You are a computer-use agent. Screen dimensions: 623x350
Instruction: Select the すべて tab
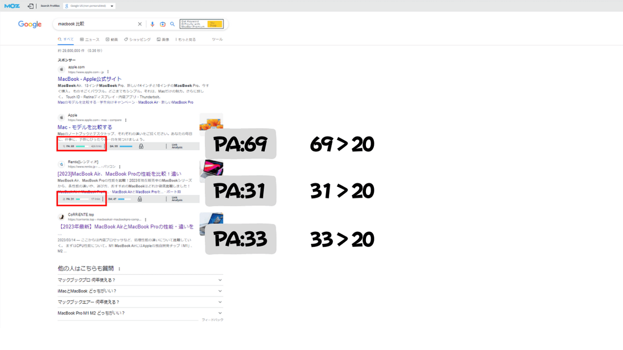point(66,39)
